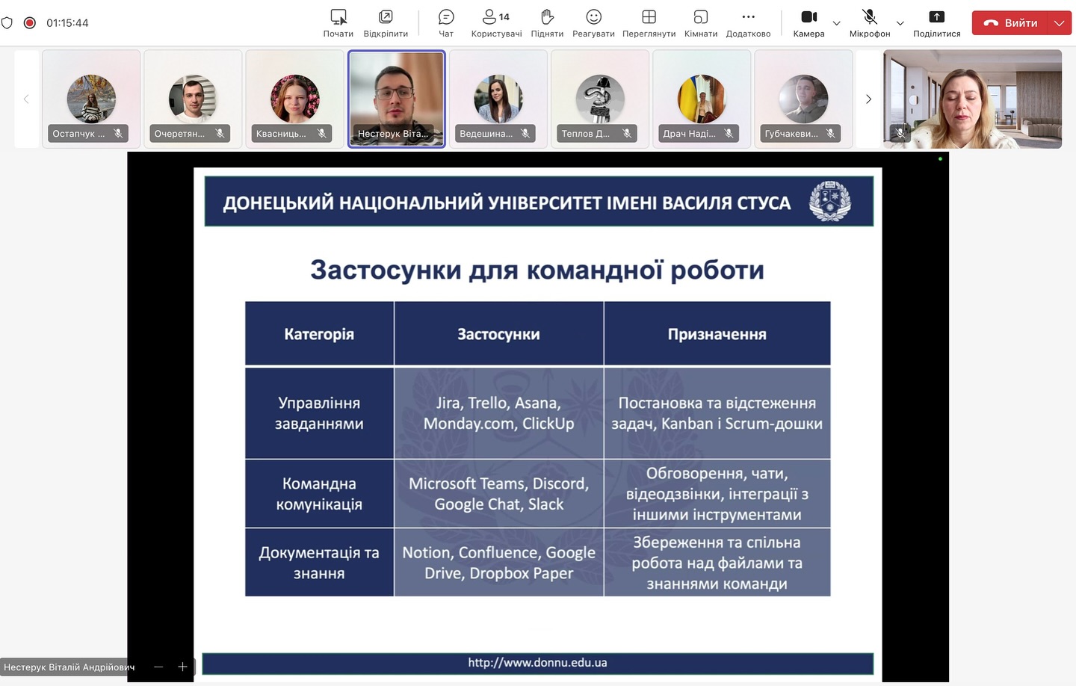Select Остапчук participant tile

(91, 99)
